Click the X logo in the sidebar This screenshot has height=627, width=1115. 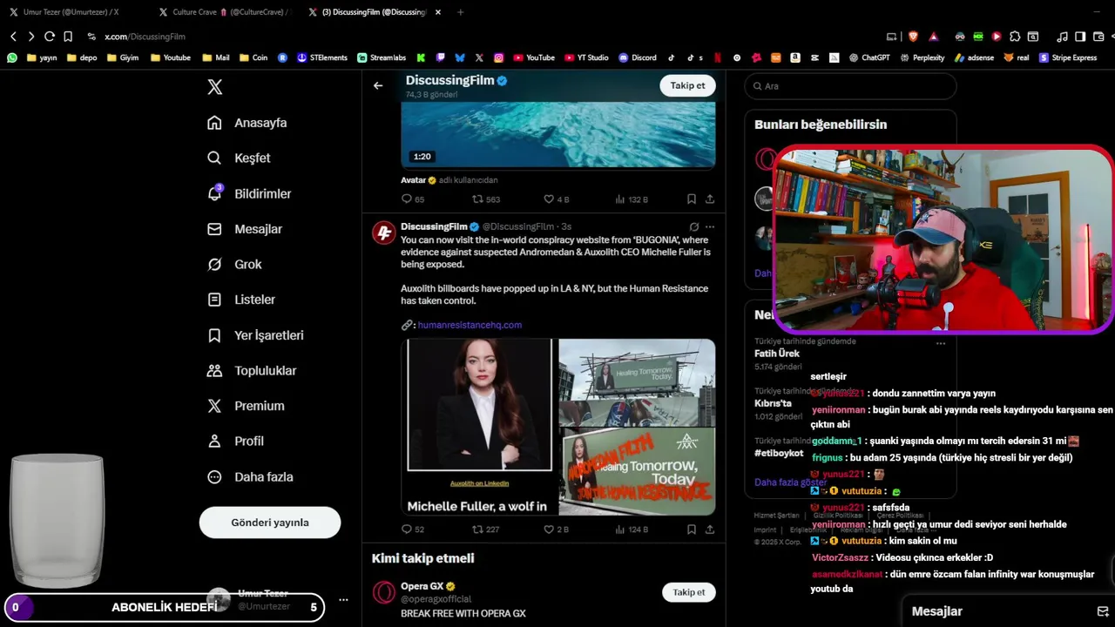tap(214, 87)
